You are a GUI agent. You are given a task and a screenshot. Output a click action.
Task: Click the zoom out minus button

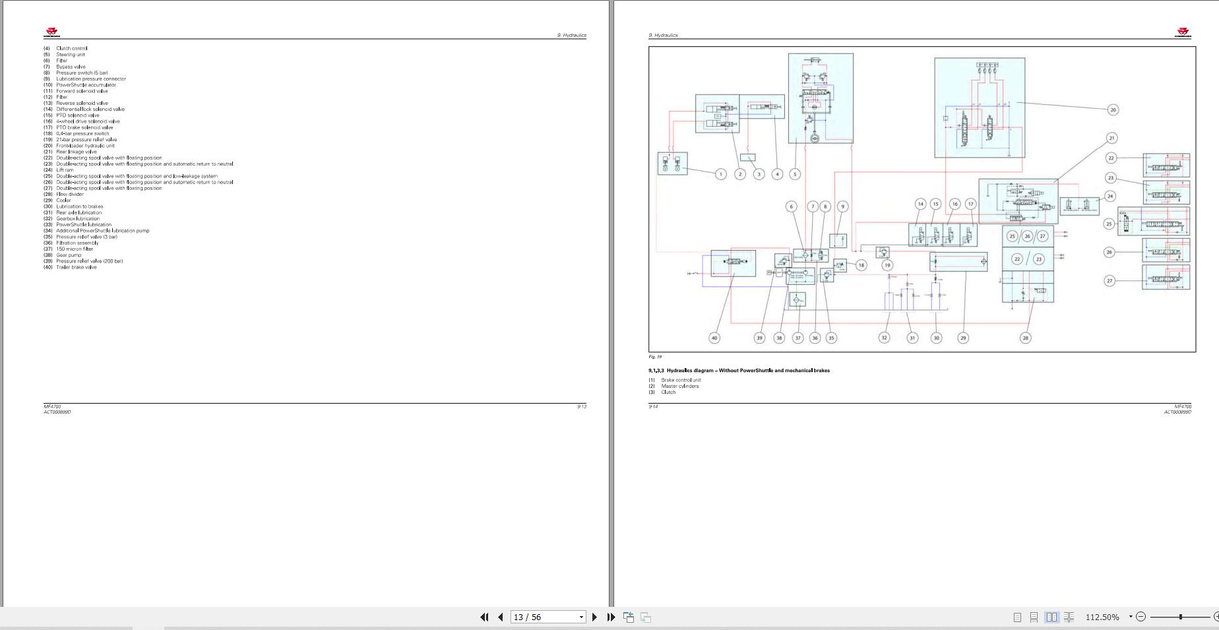(x=1141, y=617)
